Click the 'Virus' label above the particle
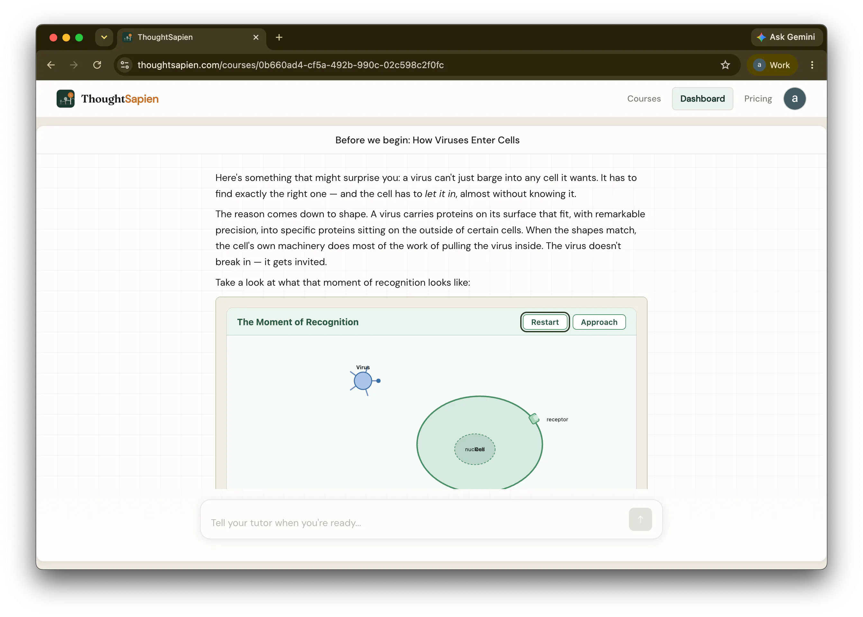Image resolution: width=863 pixels, height=617 pixels. (363, 367)
